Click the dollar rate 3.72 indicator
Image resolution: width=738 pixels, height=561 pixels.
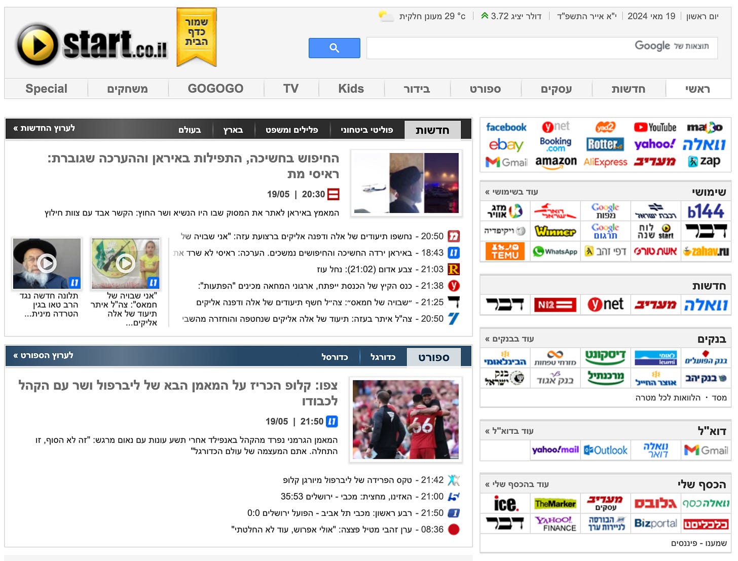point(511,16)
